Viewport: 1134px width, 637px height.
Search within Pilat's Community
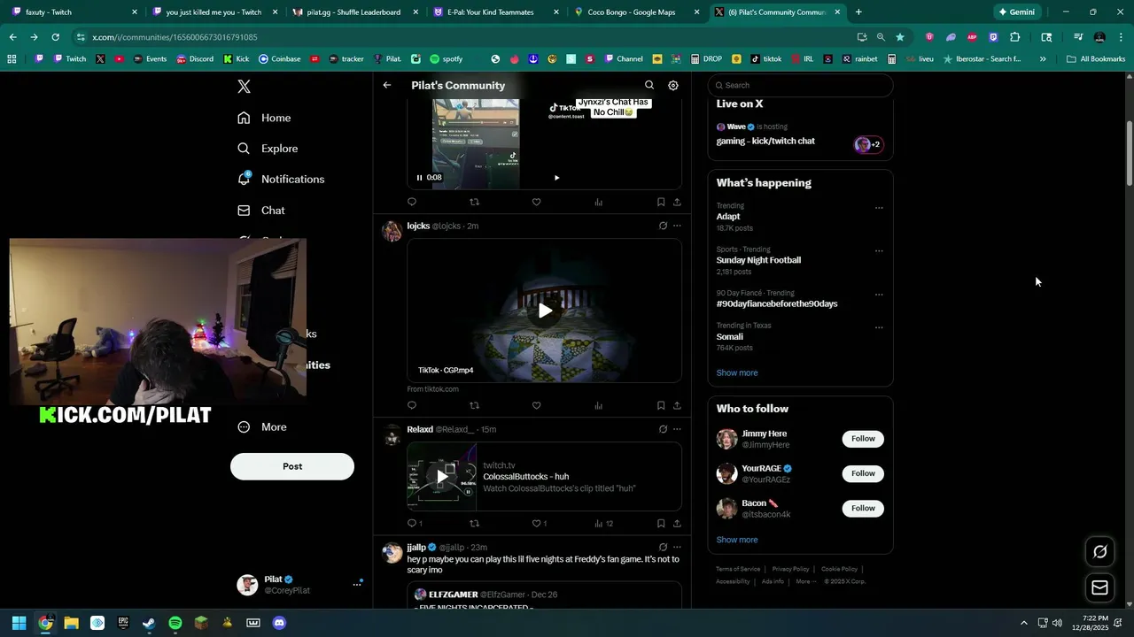[x=649, y=85]
